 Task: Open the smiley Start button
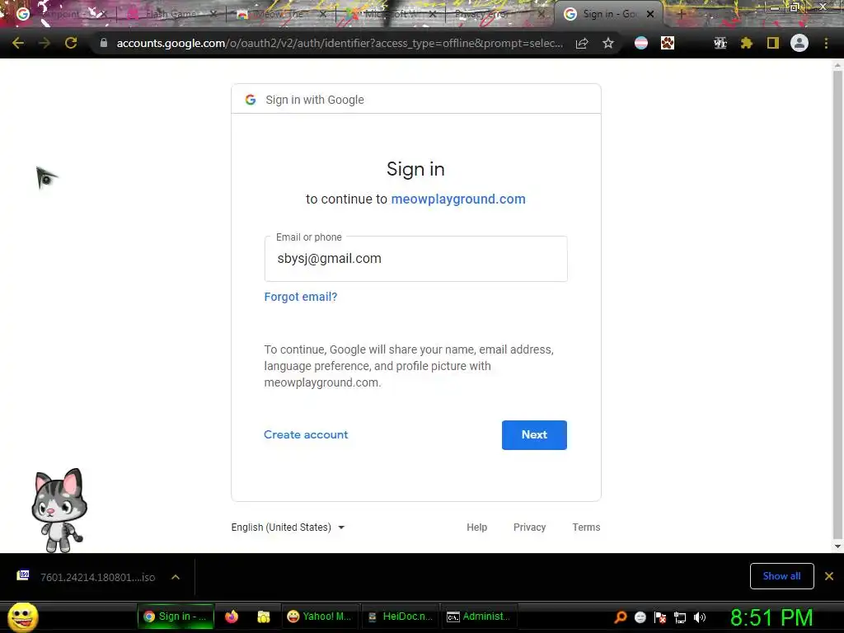click(x=23, y=617)
